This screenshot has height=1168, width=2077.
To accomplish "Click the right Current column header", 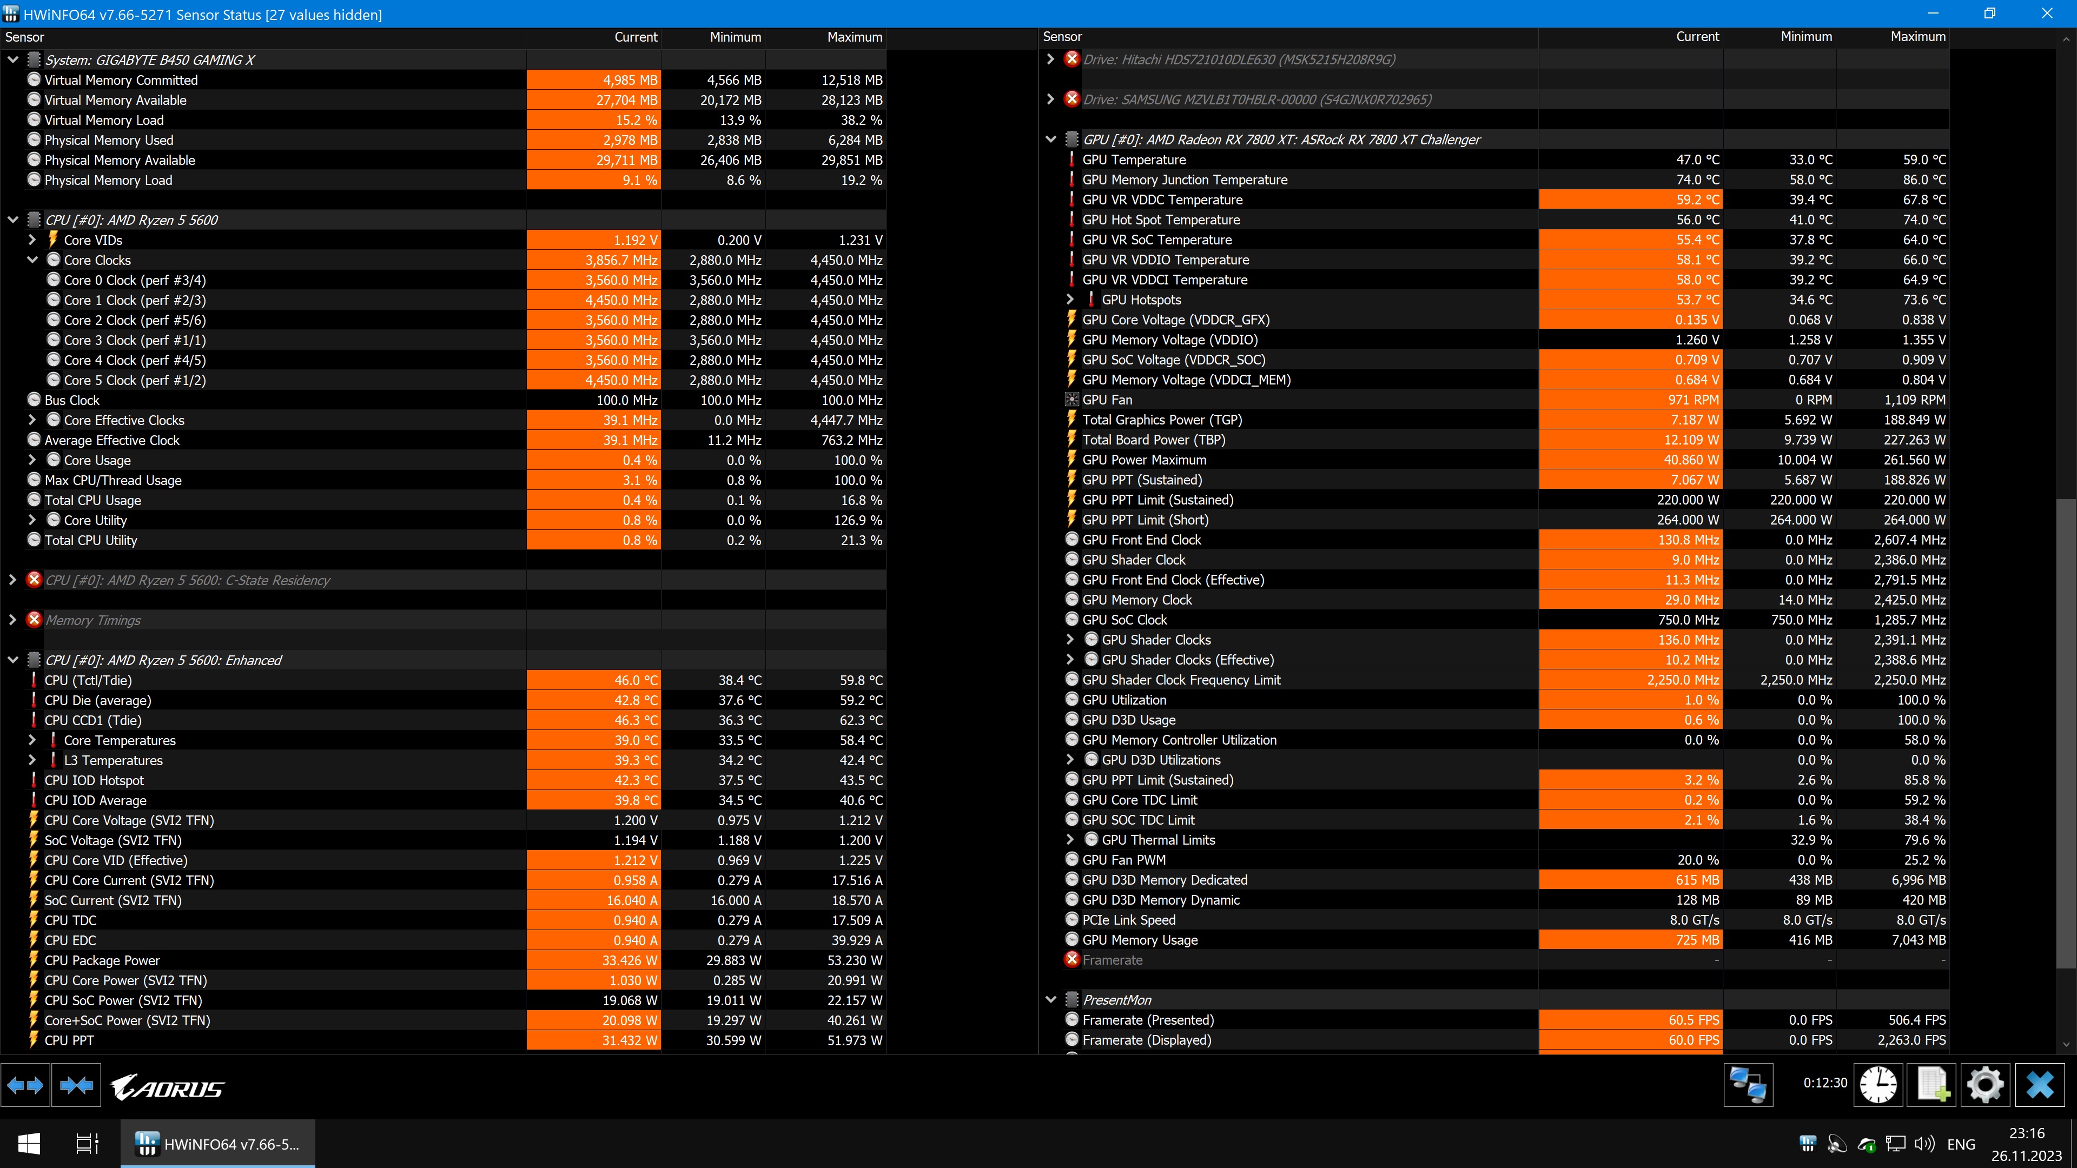I will tap(1696, 37).
